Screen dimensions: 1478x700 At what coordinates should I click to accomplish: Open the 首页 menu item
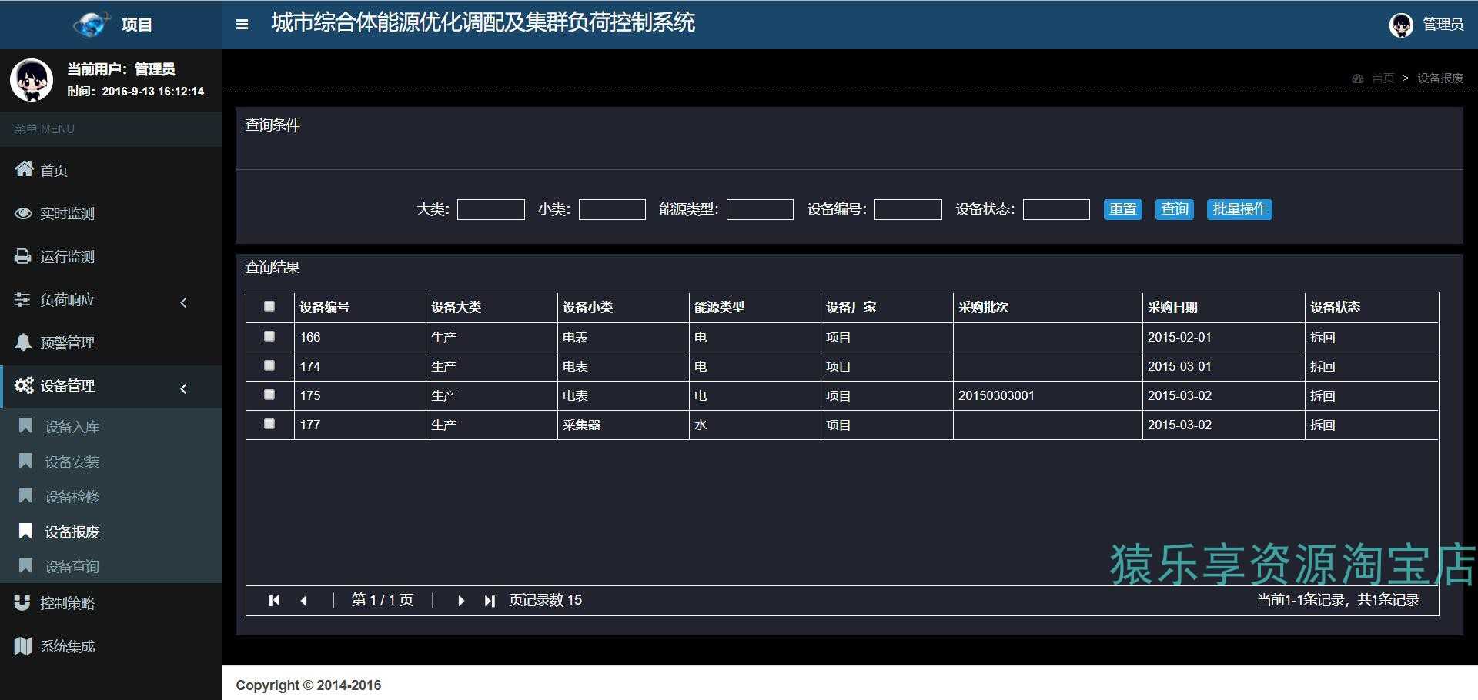(x=111, y=170)
